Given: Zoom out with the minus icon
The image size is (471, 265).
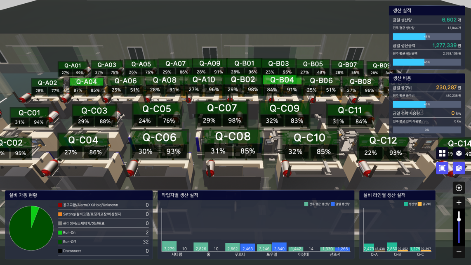Looking at the screenshot, I should coord(459,252).
